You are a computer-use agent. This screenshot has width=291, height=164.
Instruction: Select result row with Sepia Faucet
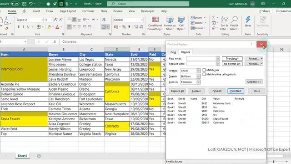point(206,118)
